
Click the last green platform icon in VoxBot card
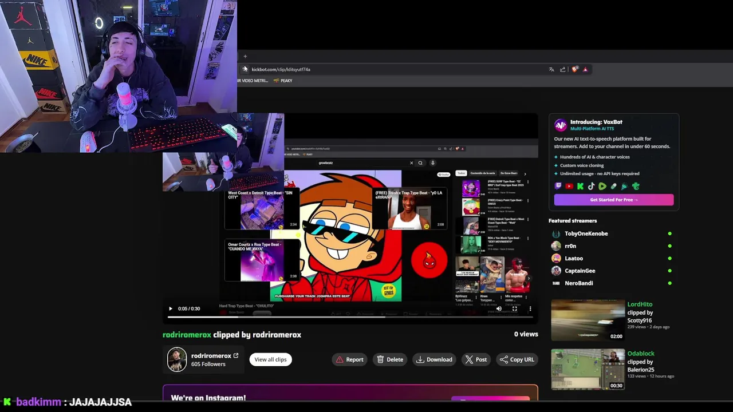tap(636, 186)
